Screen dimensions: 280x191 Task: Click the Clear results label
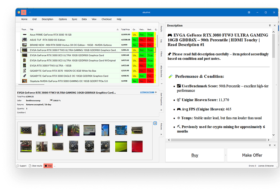pos(37,166)
